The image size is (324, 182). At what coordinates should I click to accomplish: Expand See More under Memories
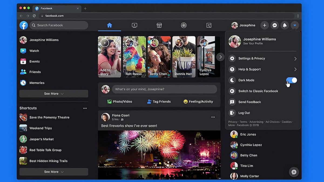click(x=54, y=94)
